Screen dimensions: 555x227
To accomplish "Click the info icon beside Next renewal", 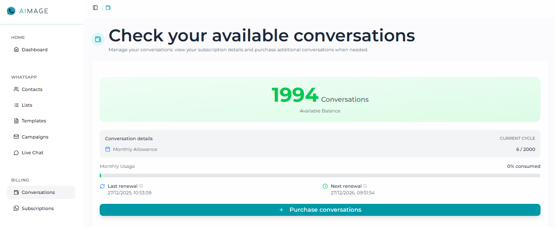I will pos(365,186).
